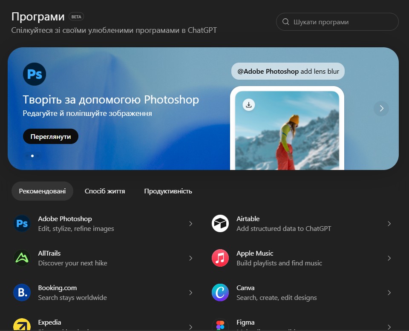Click the BETA badge next to Програми
Image resolution: width=409 pixels, height=331 pixels.
76,17
